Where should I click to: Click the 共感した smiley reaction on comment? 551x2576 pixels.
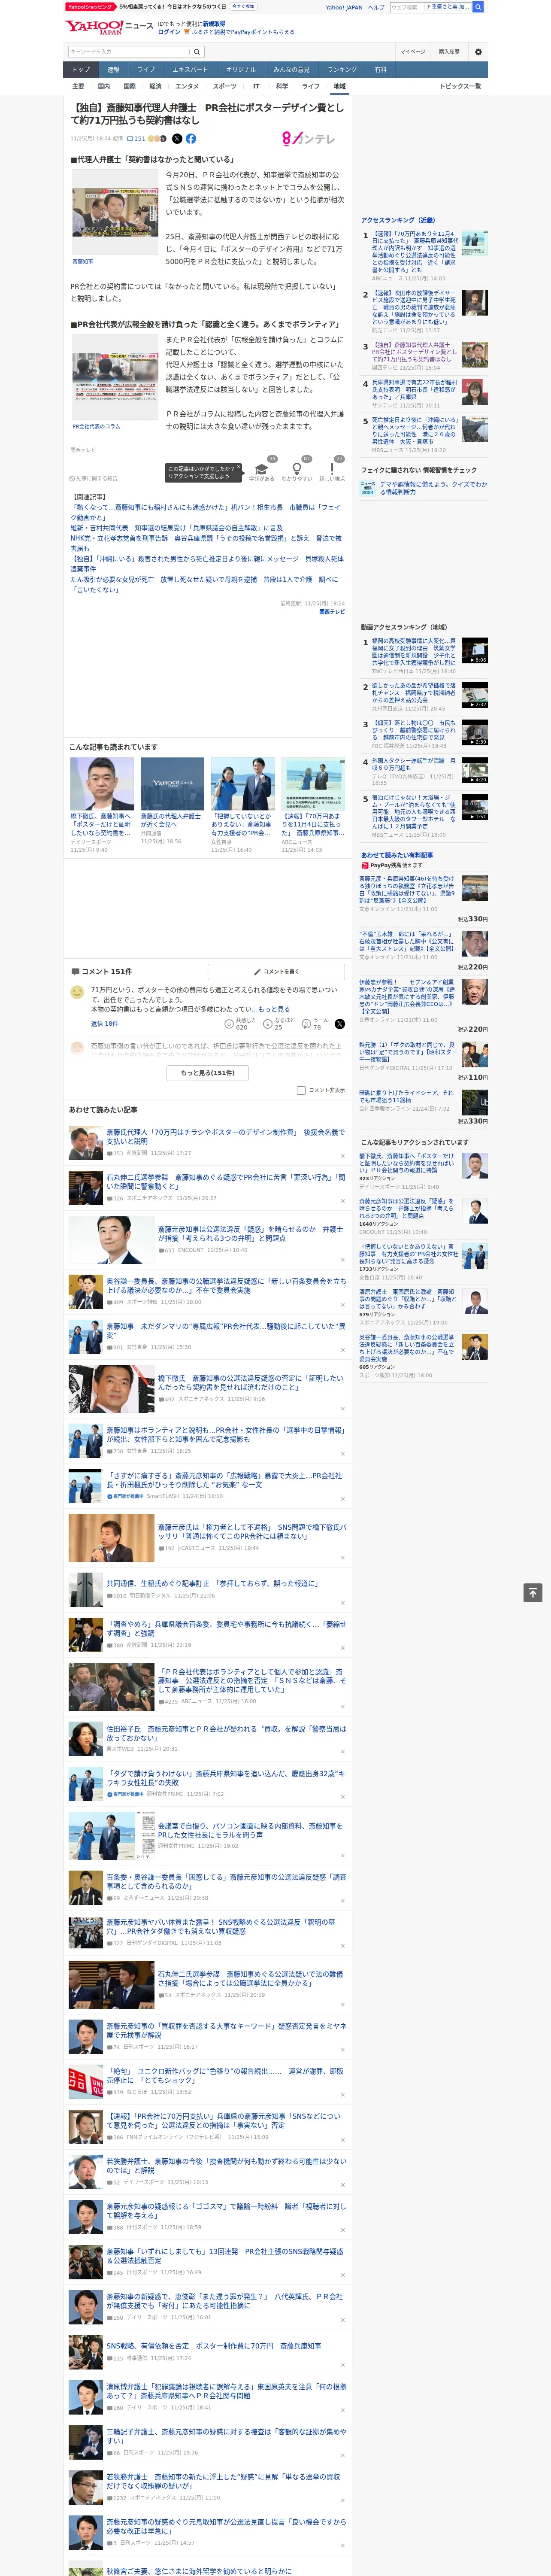pyautogui.click(x=229, y=1023)
